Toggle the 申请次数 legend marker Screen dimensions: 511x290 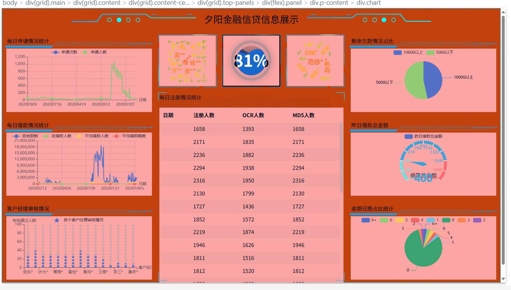click(x=56, y=52)
